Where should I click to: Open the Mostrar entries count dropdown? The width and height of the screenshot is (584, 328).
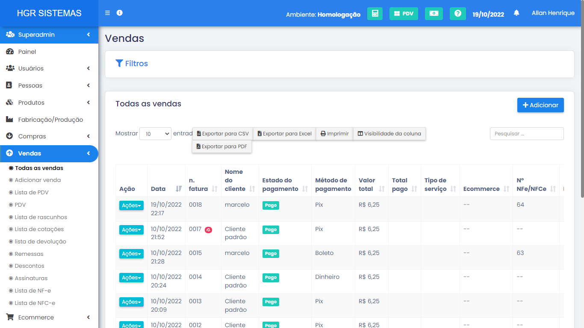[155, 134]
